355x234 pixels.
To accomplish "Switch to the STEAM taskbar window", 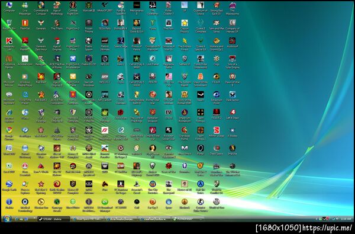I will point(53,219).
